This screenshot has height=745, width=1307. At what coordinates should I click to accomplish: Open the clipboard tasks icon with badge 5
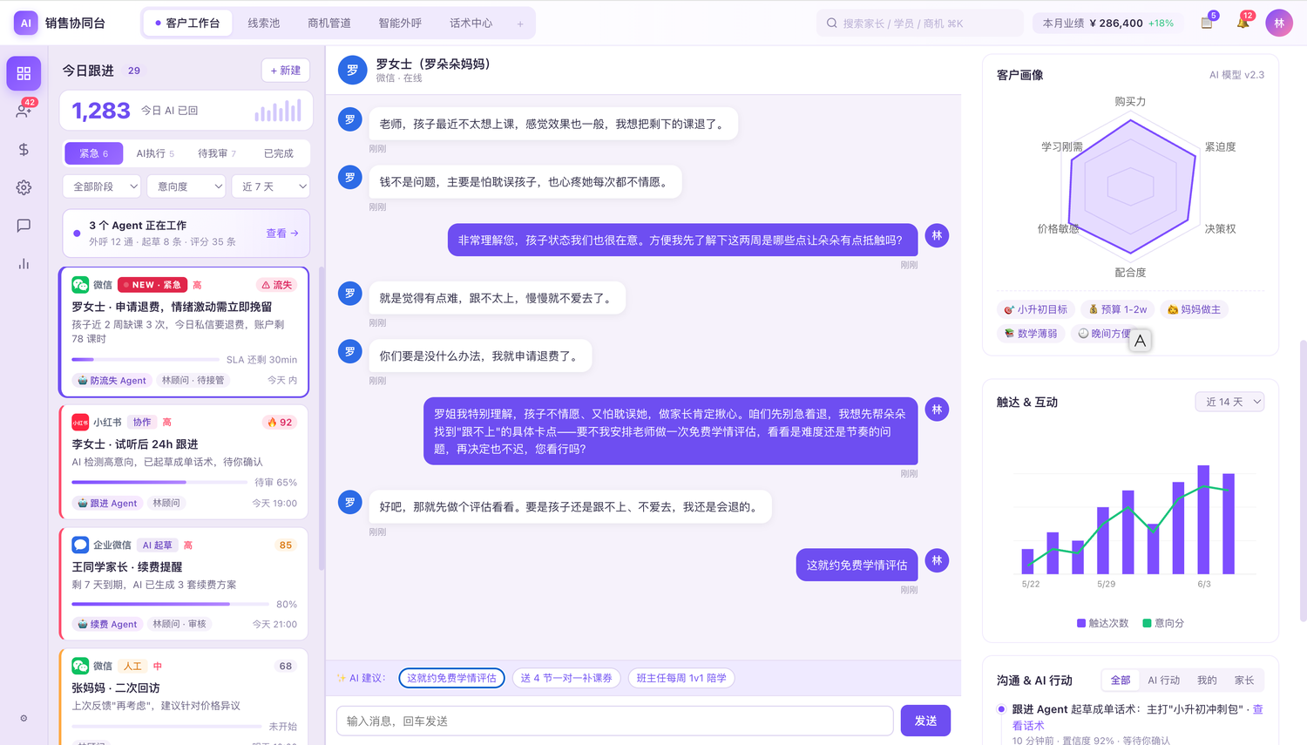pos(1207,23)
